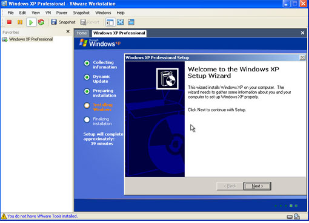The width and height of the screenshot is (309, 223).
Task: Toggle the Favorites sidebar view icon
Action: click(110, 22)
